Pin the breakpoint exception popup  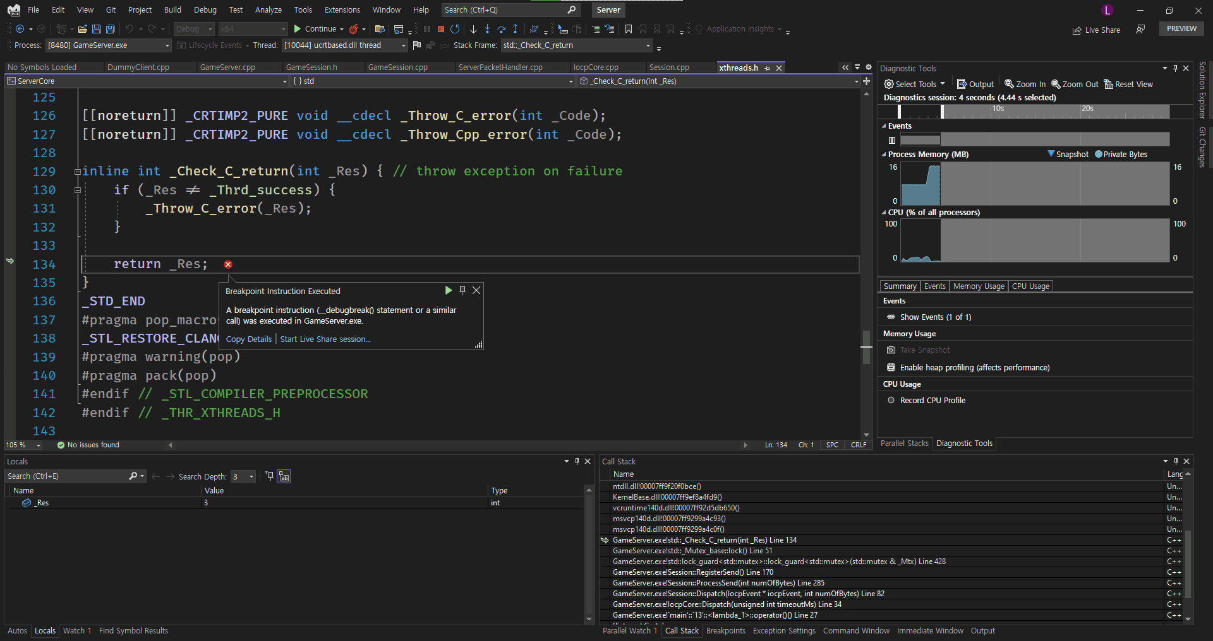pos(462,290)
